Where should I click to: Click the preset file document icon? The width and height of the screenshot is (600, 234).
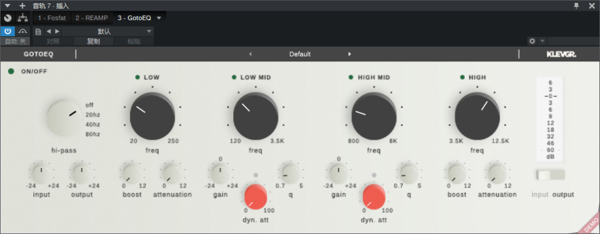click(x=38, y=32)
